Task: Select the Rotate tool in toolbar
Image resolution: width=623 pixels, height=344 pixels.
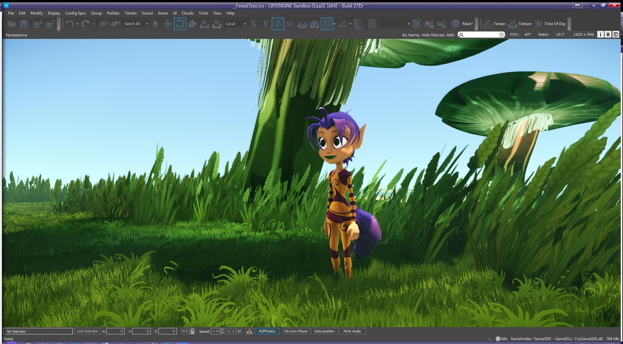Action: coord(180,24)
